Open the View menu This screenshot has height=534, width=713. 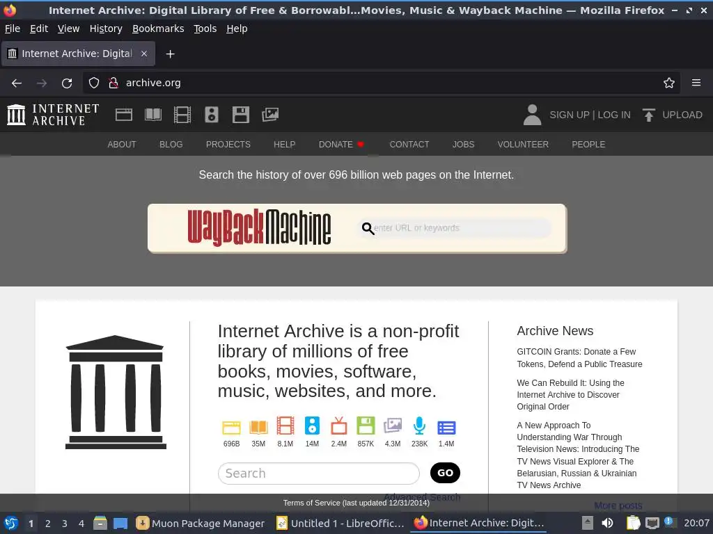[69, 29]
